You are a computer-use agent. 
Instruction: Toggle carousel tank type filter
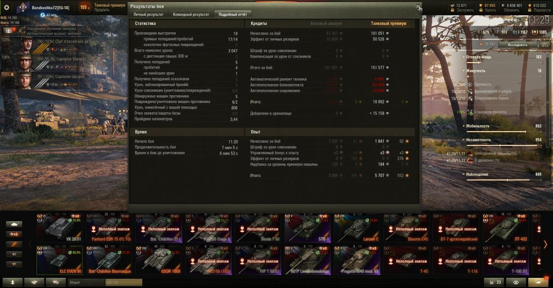click(x=14, y=224)
